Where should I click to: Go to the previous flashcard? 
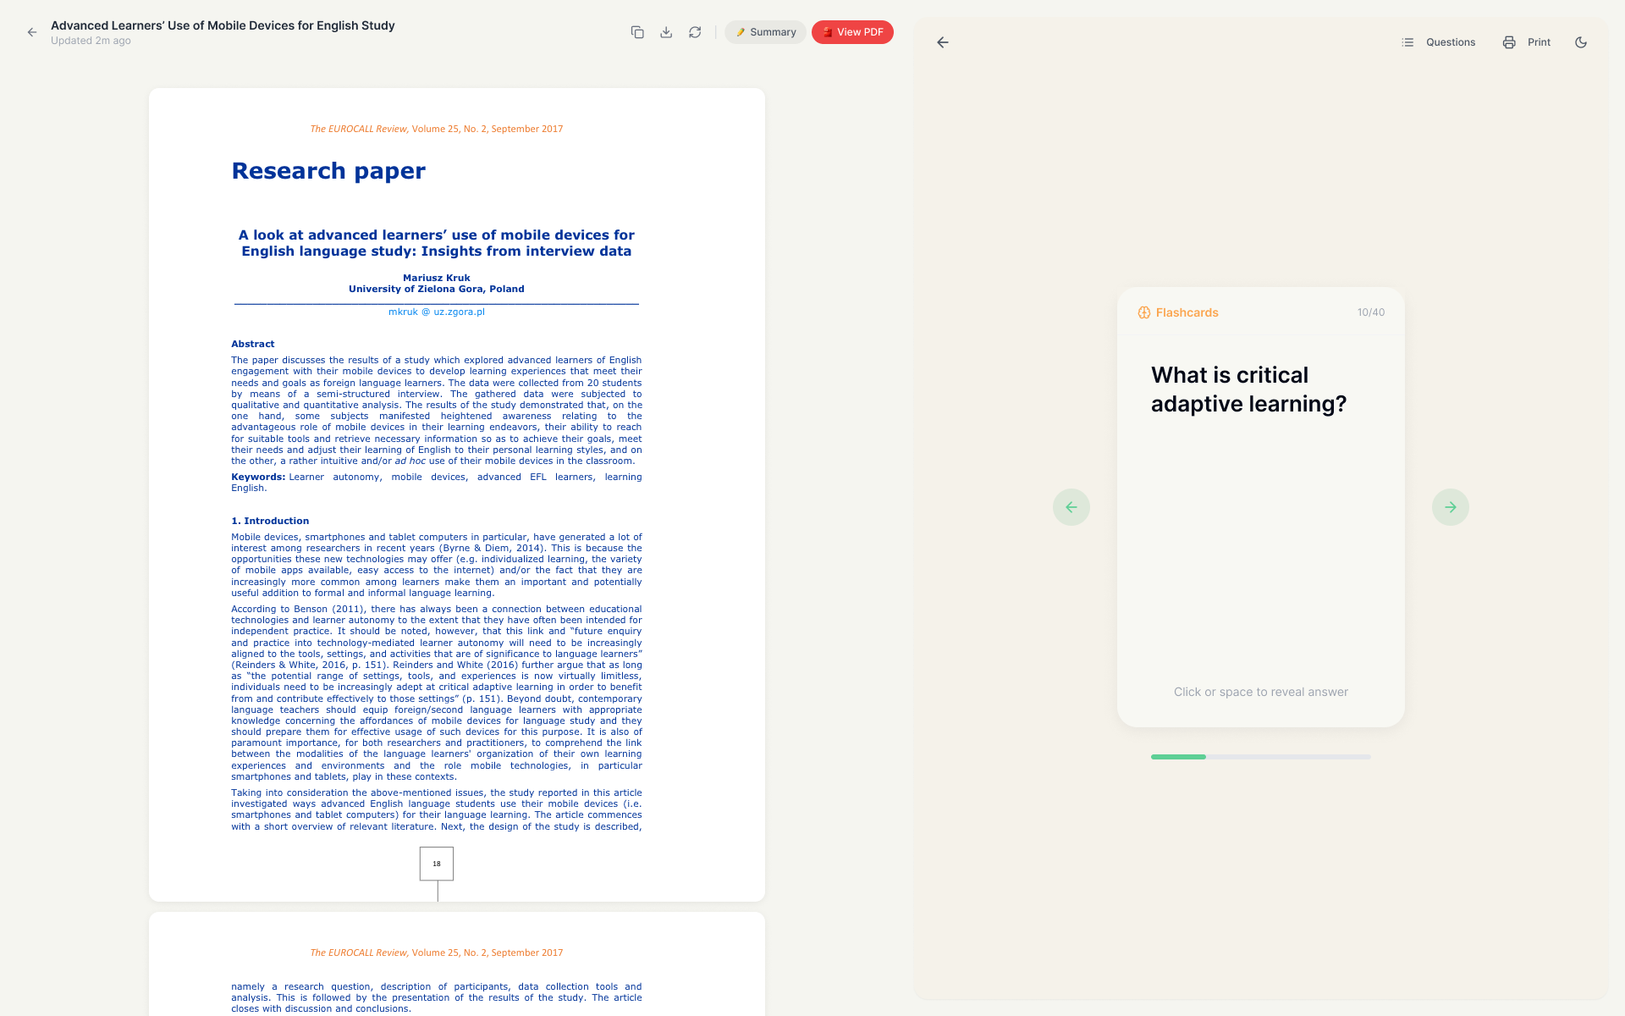[x=1071, y=506]
